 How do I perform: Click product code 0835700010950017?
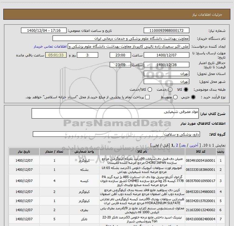click(201, 181)
